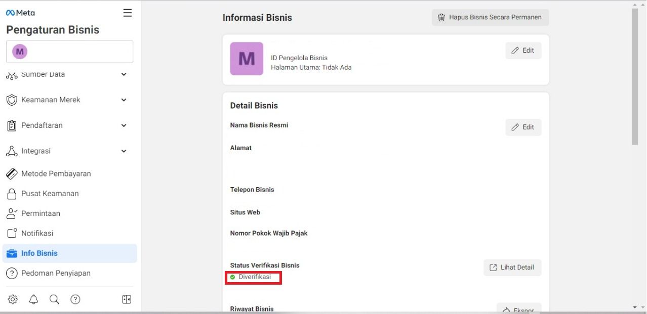Click the Meta logo
Screen dimensions: 647x314
click(20, 13)
